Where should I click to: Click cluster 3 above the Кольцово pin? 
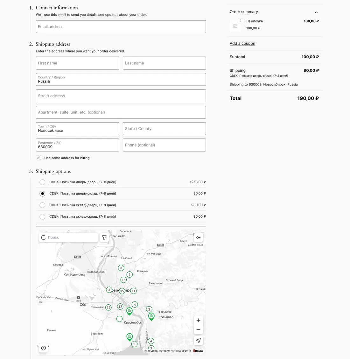(x=149, y=309)
